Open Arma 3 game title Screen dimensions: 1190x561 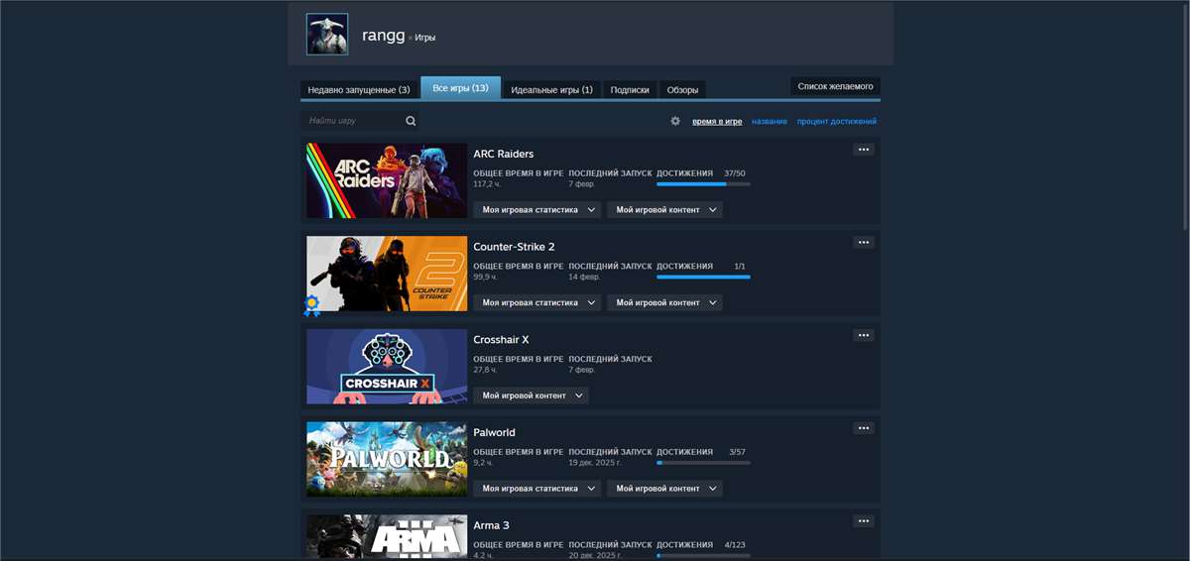tap(492, 525)
